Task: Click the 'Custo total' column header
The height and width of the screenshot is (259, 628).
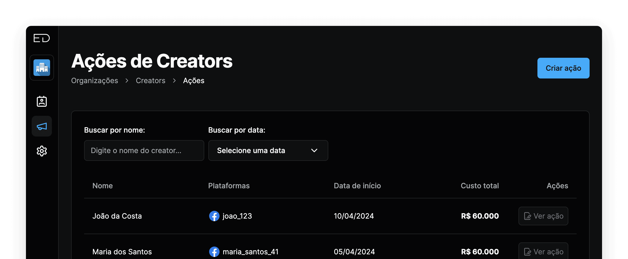Action: (x=480, y=186)
